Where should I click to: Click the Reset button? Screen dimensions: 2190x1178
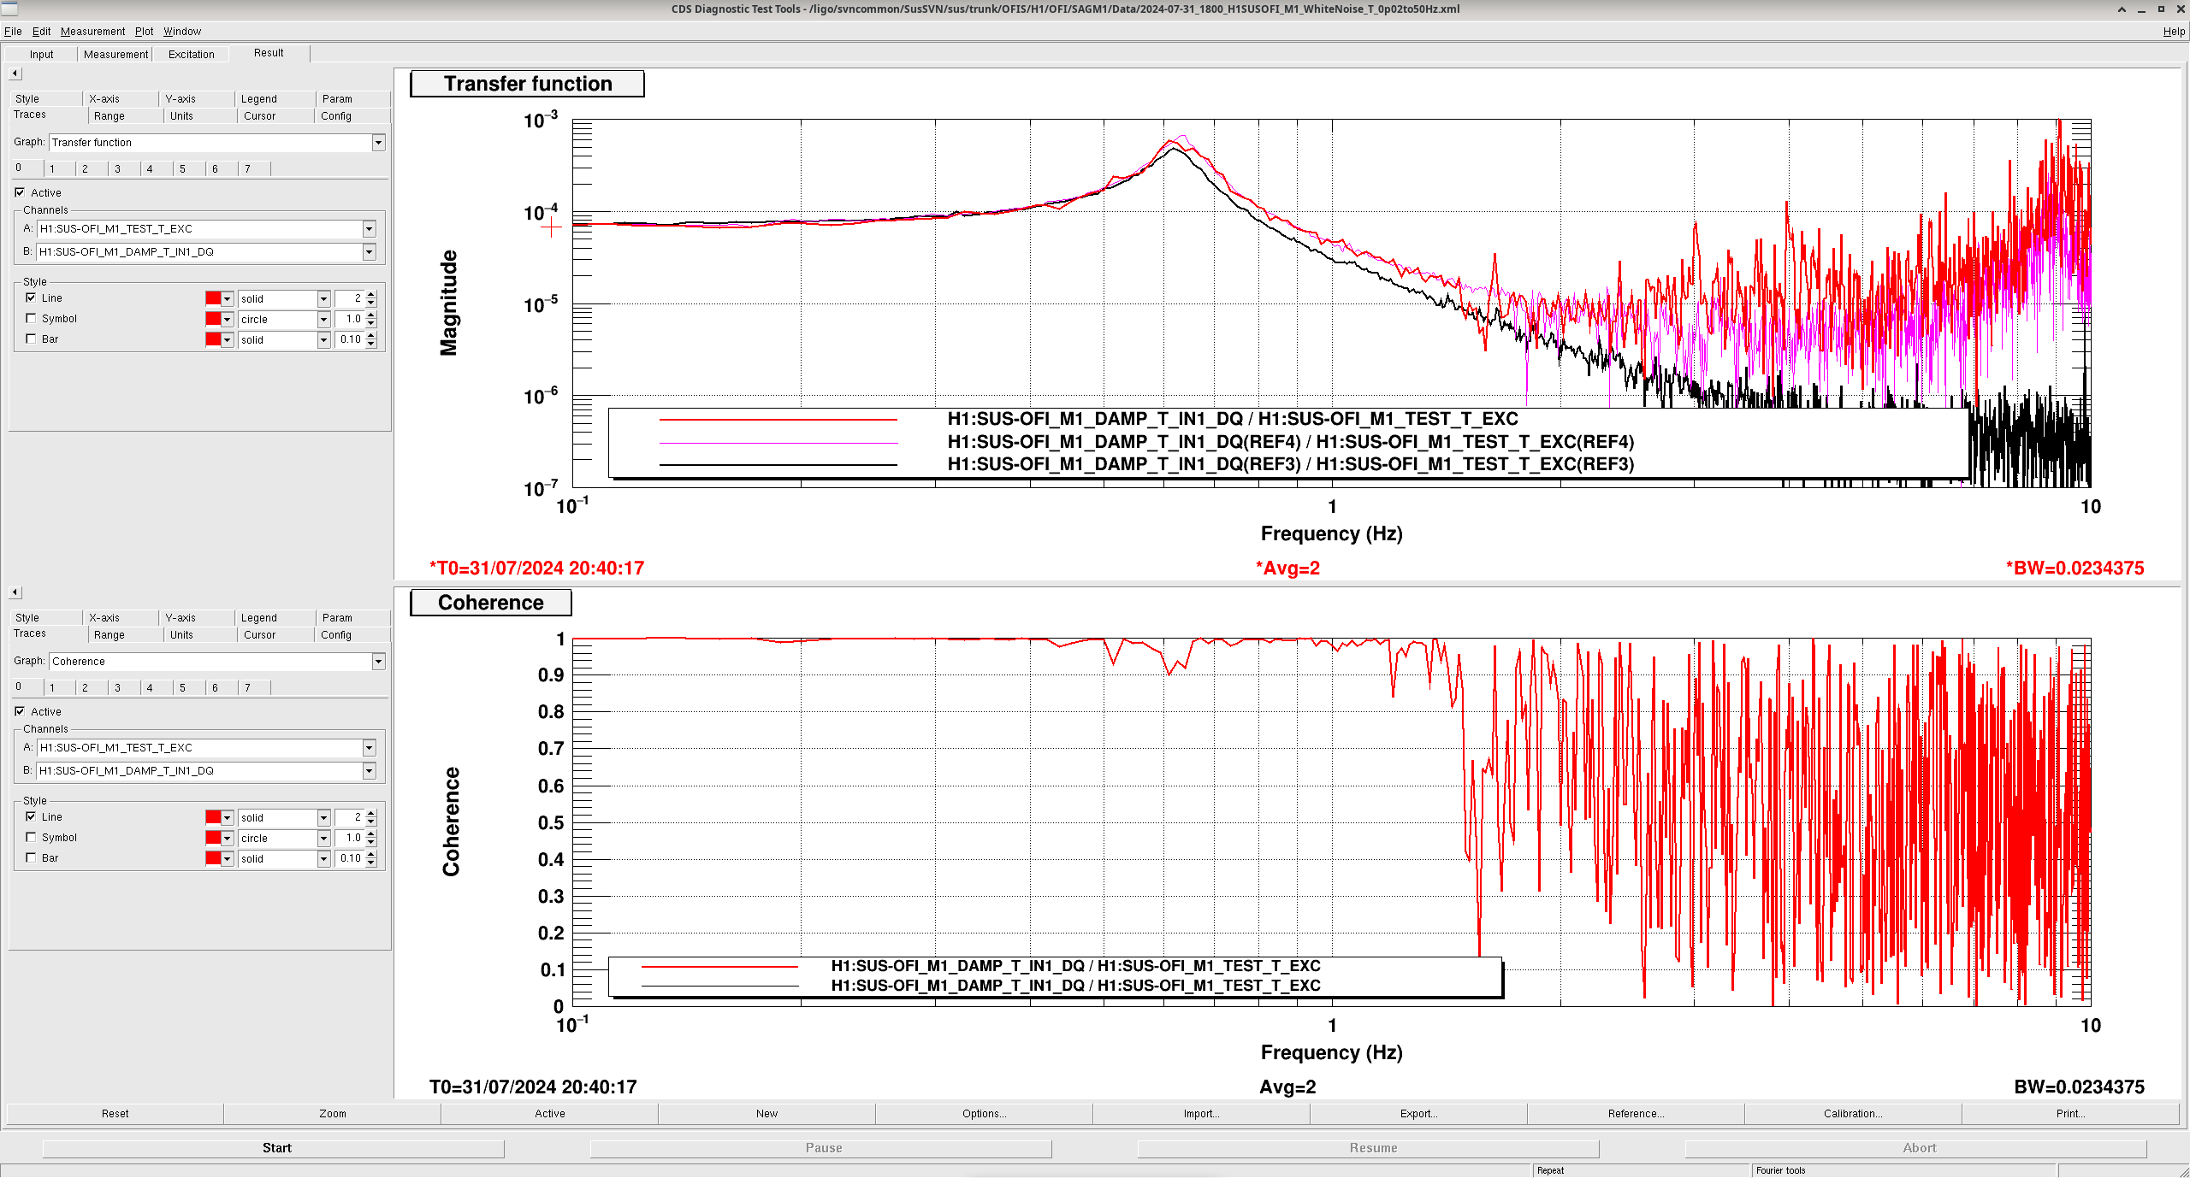click(115, 1113)
